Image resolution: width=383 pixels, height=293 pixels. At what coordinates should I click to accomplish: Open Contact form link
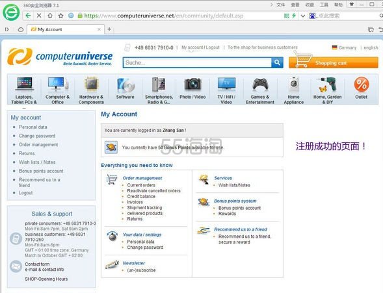point(37,264)
